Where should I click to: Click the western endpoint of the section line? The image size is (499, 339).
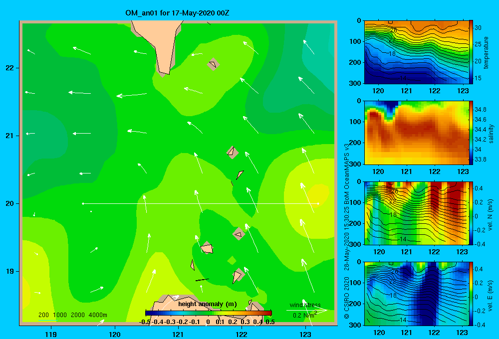(x=83, y=203)
